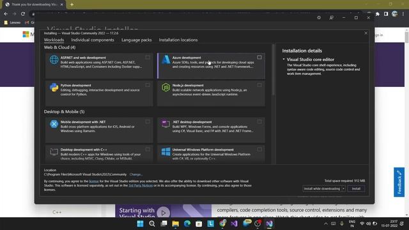This screenshot has height=230, width=409.
Task: Click the installer send feedback icon
Action: [331, 17]
